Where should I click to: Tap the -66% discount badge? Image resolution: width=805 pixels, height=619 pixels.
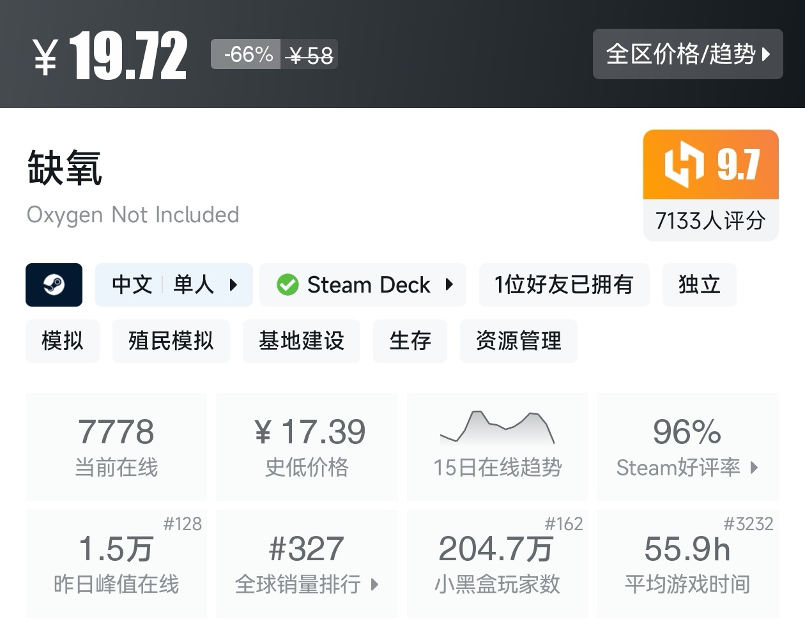248,54
